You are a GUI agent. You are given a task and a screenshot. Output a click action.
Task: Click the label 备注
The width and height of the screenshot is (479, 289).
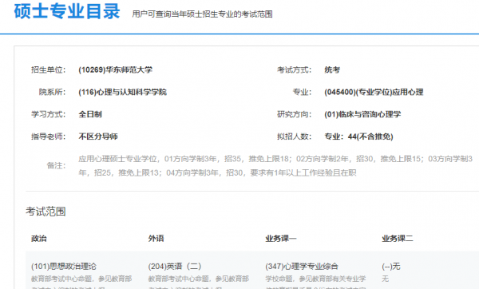pos(56,166)
